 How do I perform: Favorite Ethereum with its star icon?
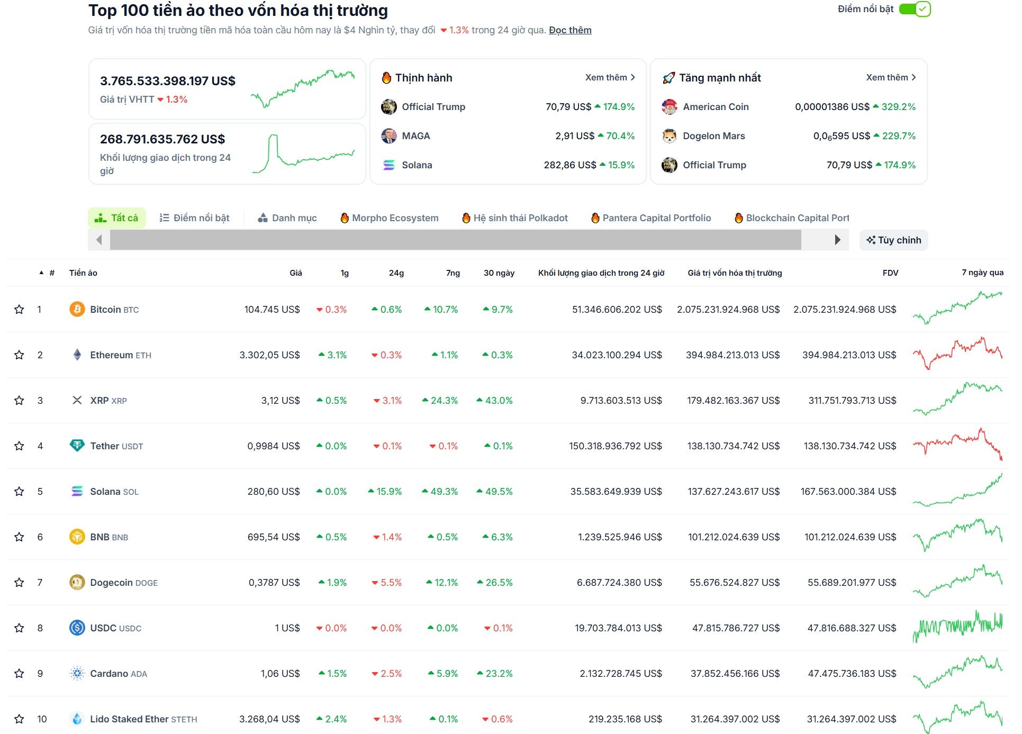click(19, 355)
